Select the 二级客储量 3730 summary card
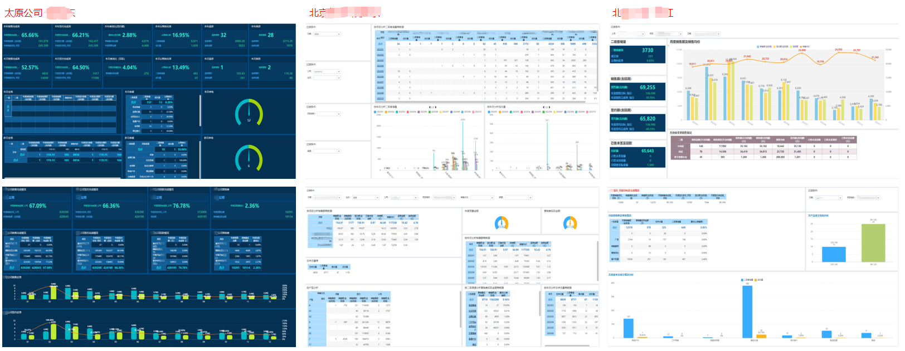905x351 pixels. [x=638, y=53]
